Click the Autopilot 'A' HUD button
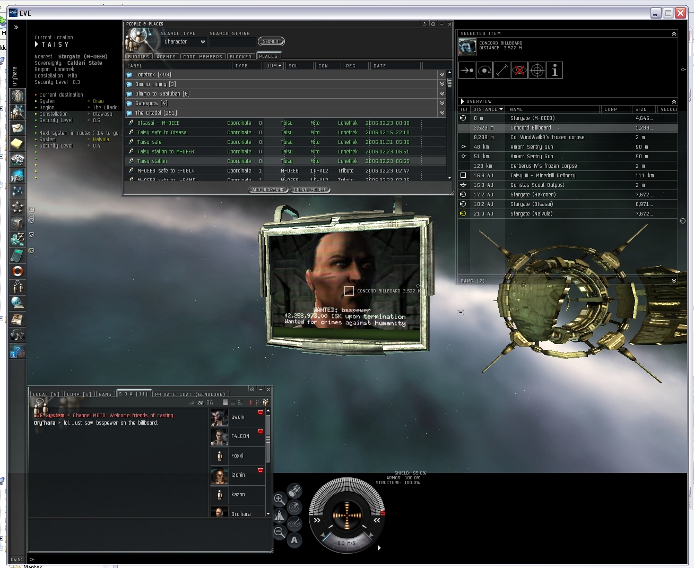 point(294,540)
